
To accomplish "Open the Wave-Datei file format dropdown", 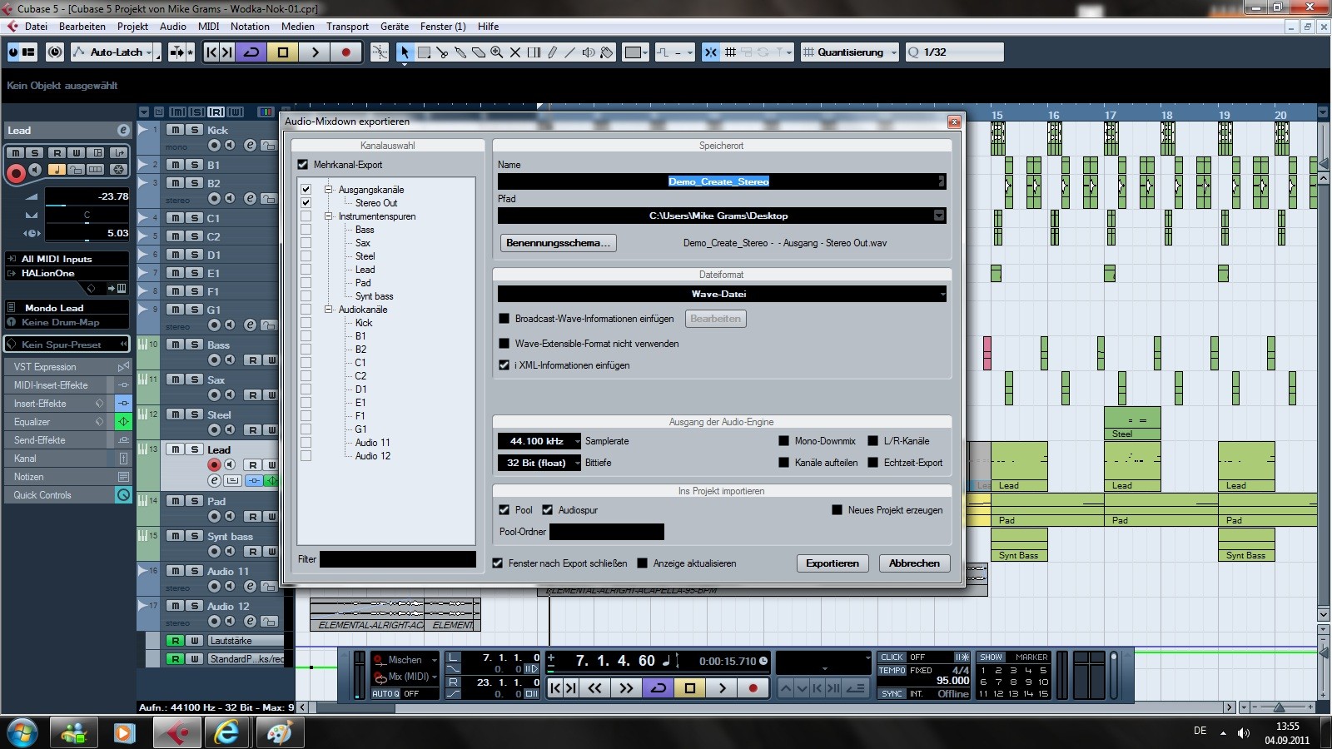I will 722,294.
